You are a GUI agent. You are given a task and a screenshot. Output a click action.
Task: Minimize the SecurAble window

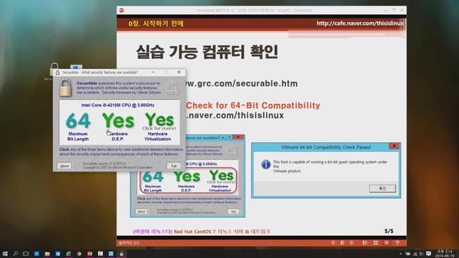[x=153, y=72]
